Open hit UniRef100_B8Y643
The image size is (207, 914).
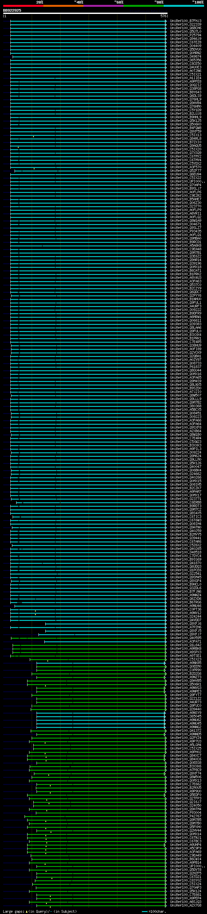coord(185,92)
